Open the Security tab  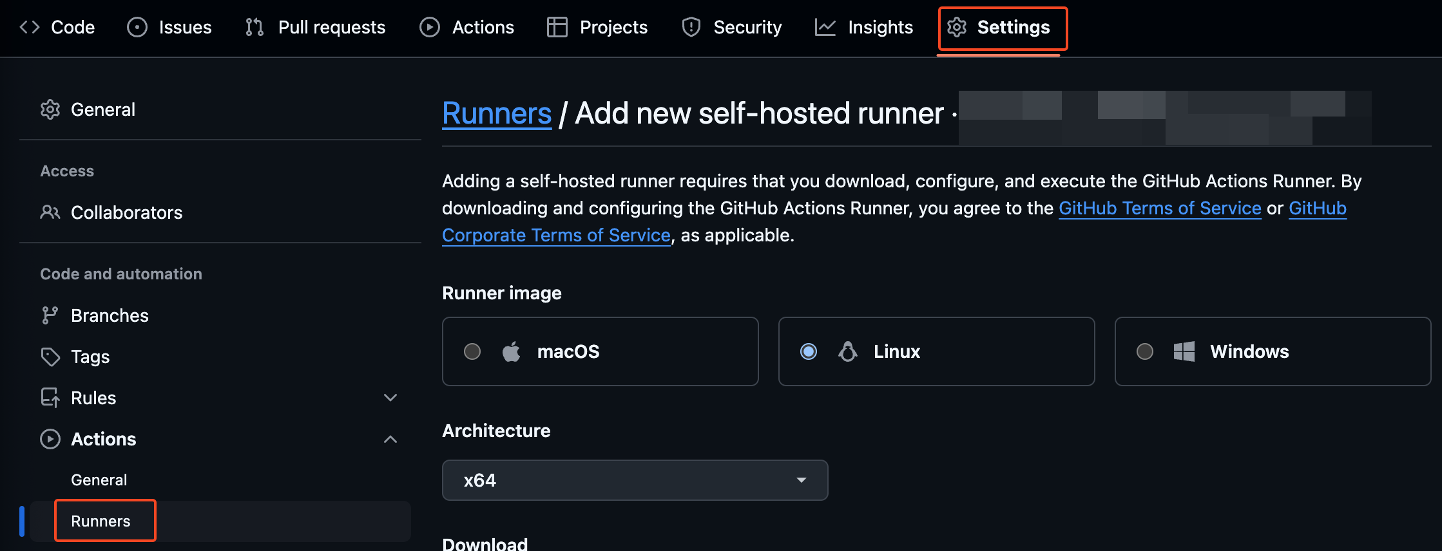731,27
